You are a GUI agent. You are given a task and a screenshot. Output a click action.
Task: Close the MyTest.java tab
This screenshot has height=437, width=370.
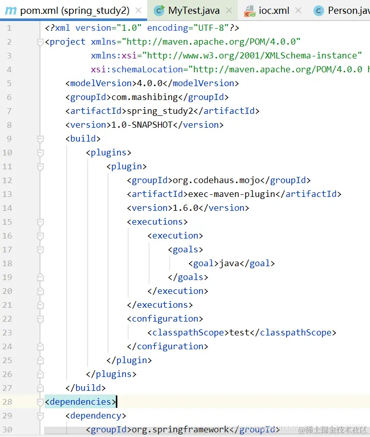click(229, 11)
